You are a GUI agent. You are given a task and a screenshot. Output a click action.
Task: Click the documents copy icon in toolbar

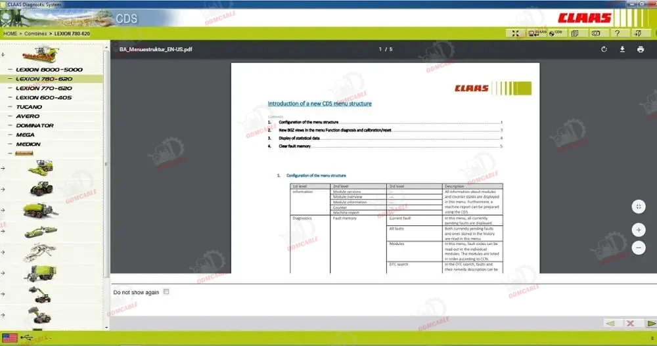[x=575, y=33]
